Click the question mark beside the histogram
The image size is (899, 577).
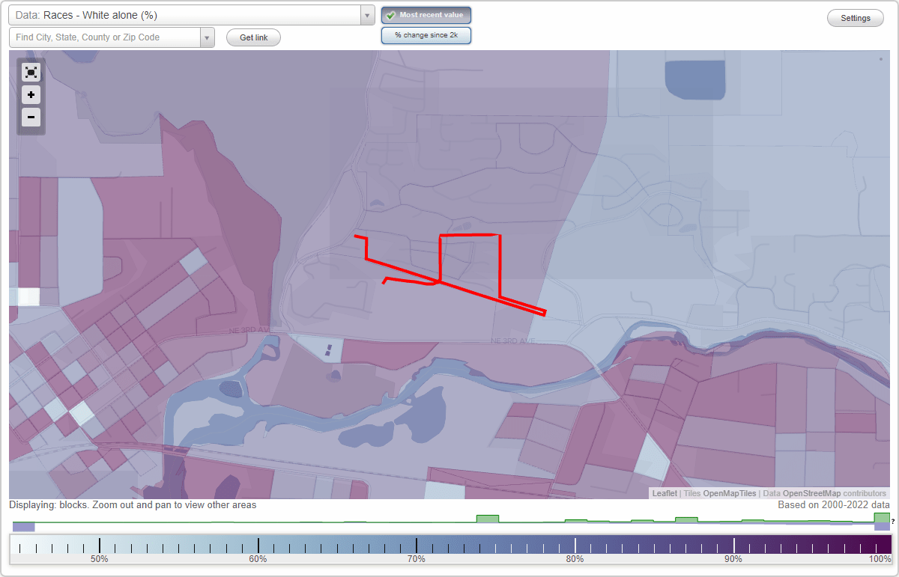pyautogui.click(x=893, y=521)
